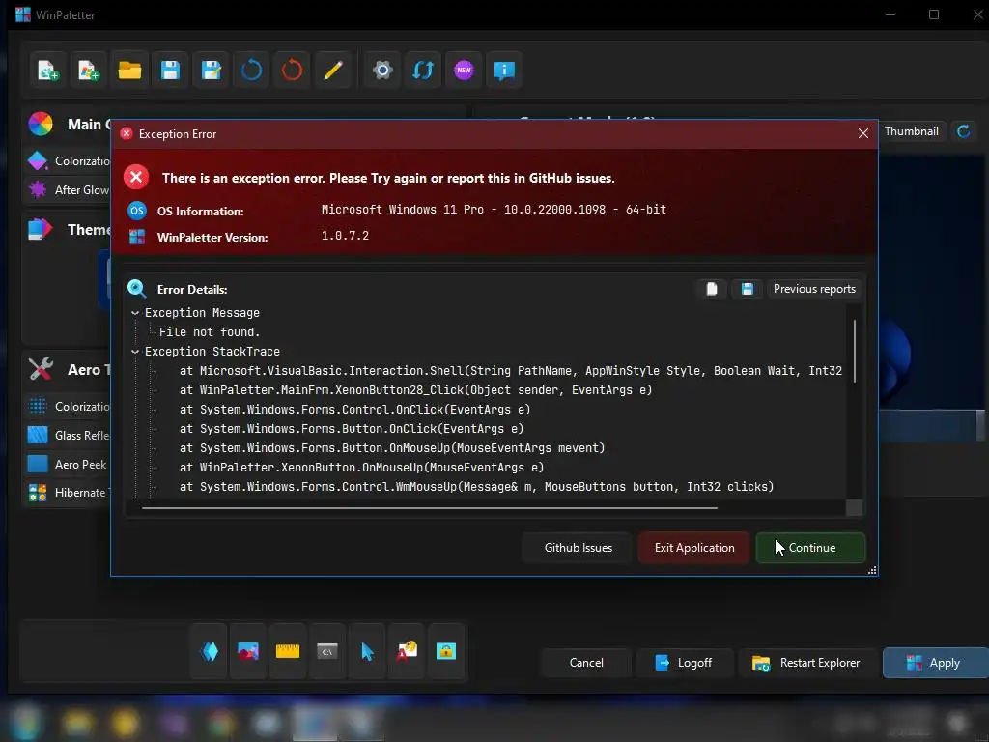Open the yellow ruler metrics icon
This screenshot has height=742, width=989.
288,651
